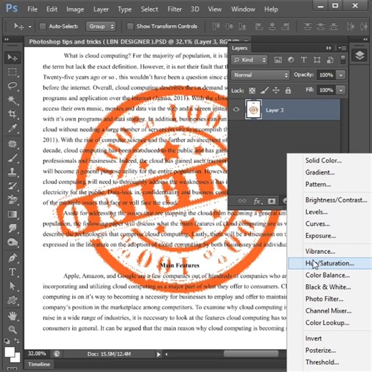The width and height of the screenshot is (372, 372).
Task: Click the Layer 3 thumbnail
Action: [253, 109]
